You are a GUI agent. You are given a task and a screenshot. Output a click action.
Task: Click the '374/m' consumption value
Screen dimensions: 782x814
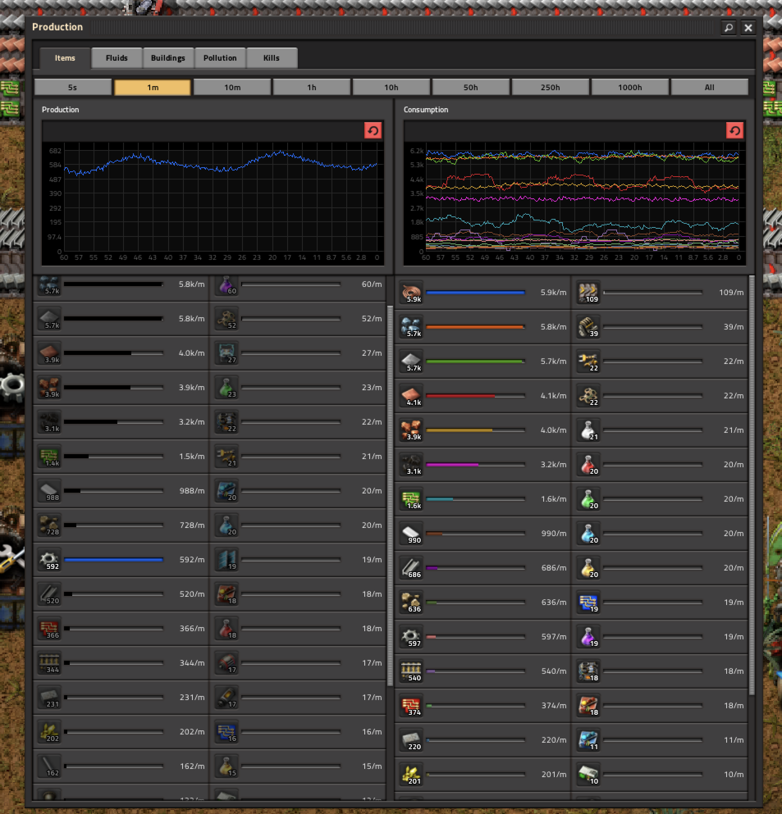pos(554,706)
